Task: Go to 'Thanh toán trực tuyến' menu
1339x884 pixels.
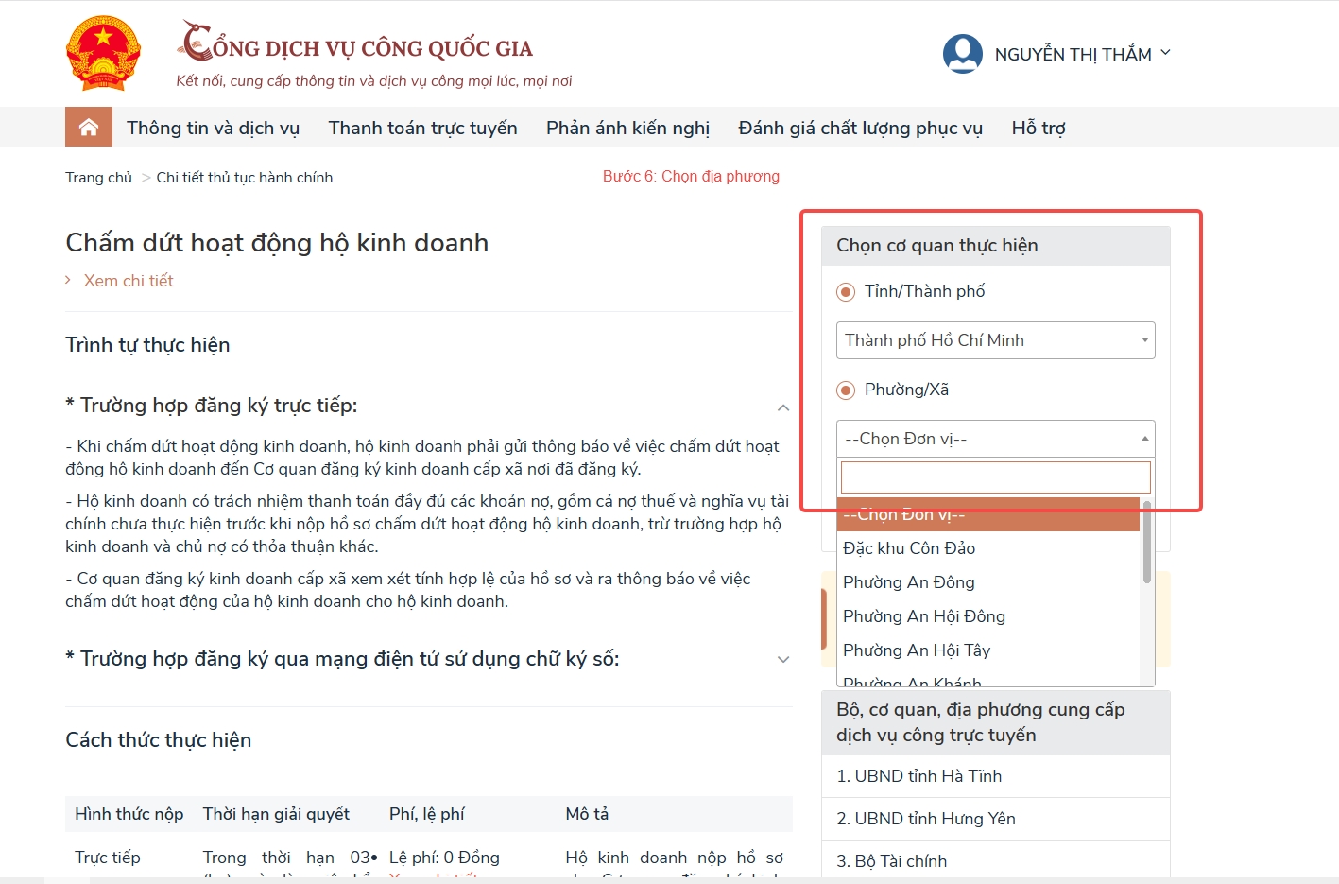Action: coord(422,128)
